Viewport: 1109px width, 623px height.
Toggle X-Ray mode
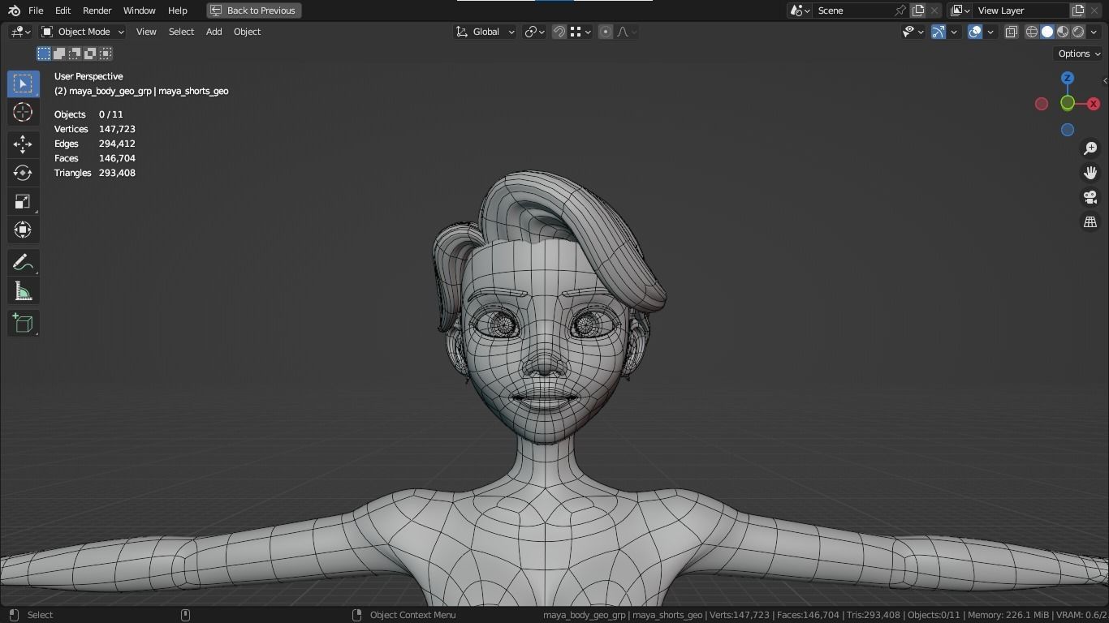[1012, 32]
